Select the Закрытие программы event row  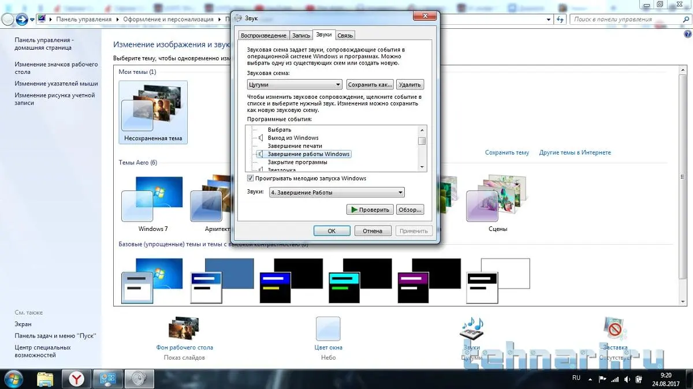297,162
